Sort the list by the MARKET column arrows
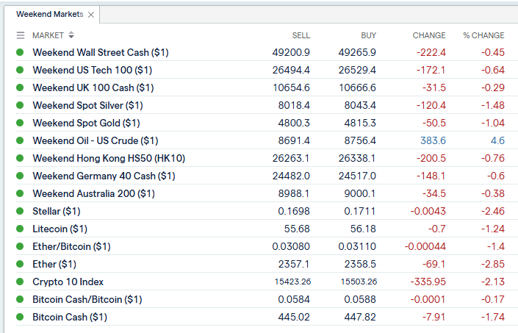This screenshot has width=518, height=333. [x=71, y=35]
